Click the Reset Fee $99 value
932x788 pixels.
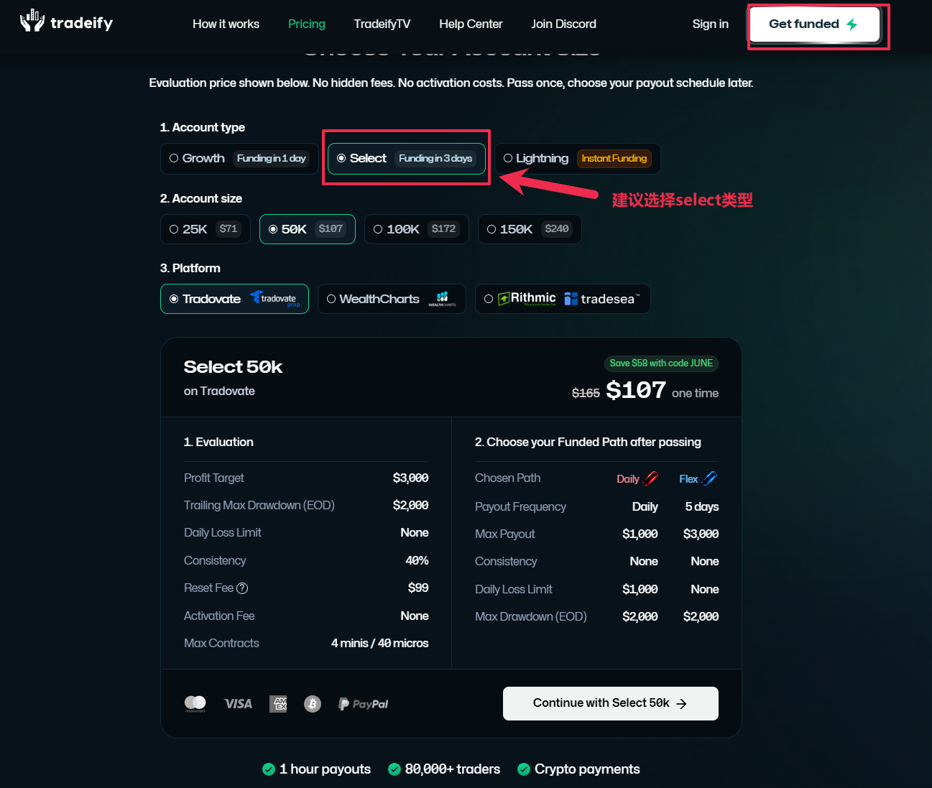(x=418, y=588)
